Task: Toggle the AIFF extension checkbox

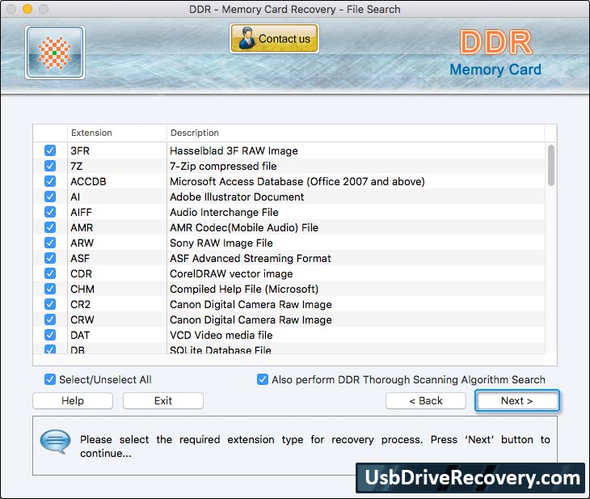Action: pyautogui.click(x=50, y=212)
